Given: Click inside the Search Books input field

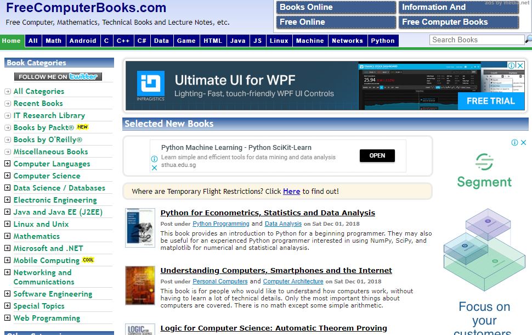Looking at the screenshot, I should coord(474,40).
